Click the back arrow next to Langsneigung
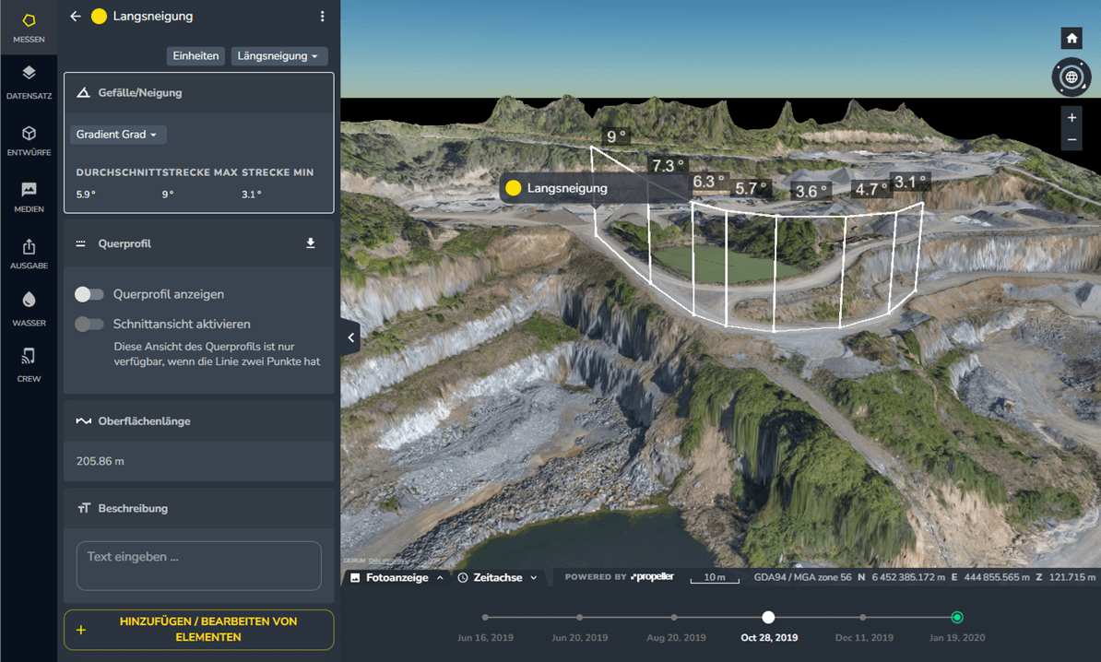This screenshot has width=1101, height=662. (x=76, y=17)
